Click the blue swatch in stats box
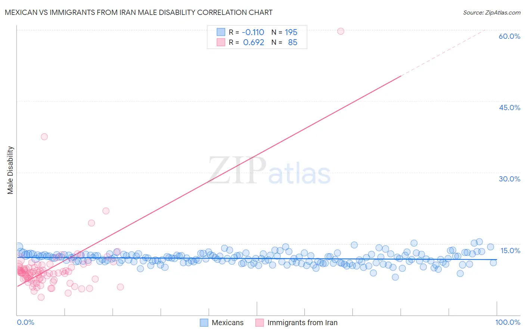The width and height of the screenshot is (525, 333). (221, 32)
